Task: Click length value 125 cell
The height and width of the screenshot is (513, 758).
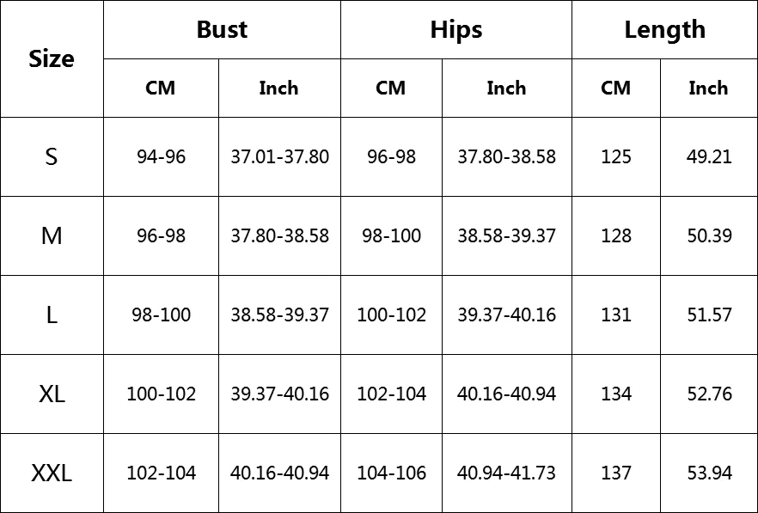Action: pos(616,156)
